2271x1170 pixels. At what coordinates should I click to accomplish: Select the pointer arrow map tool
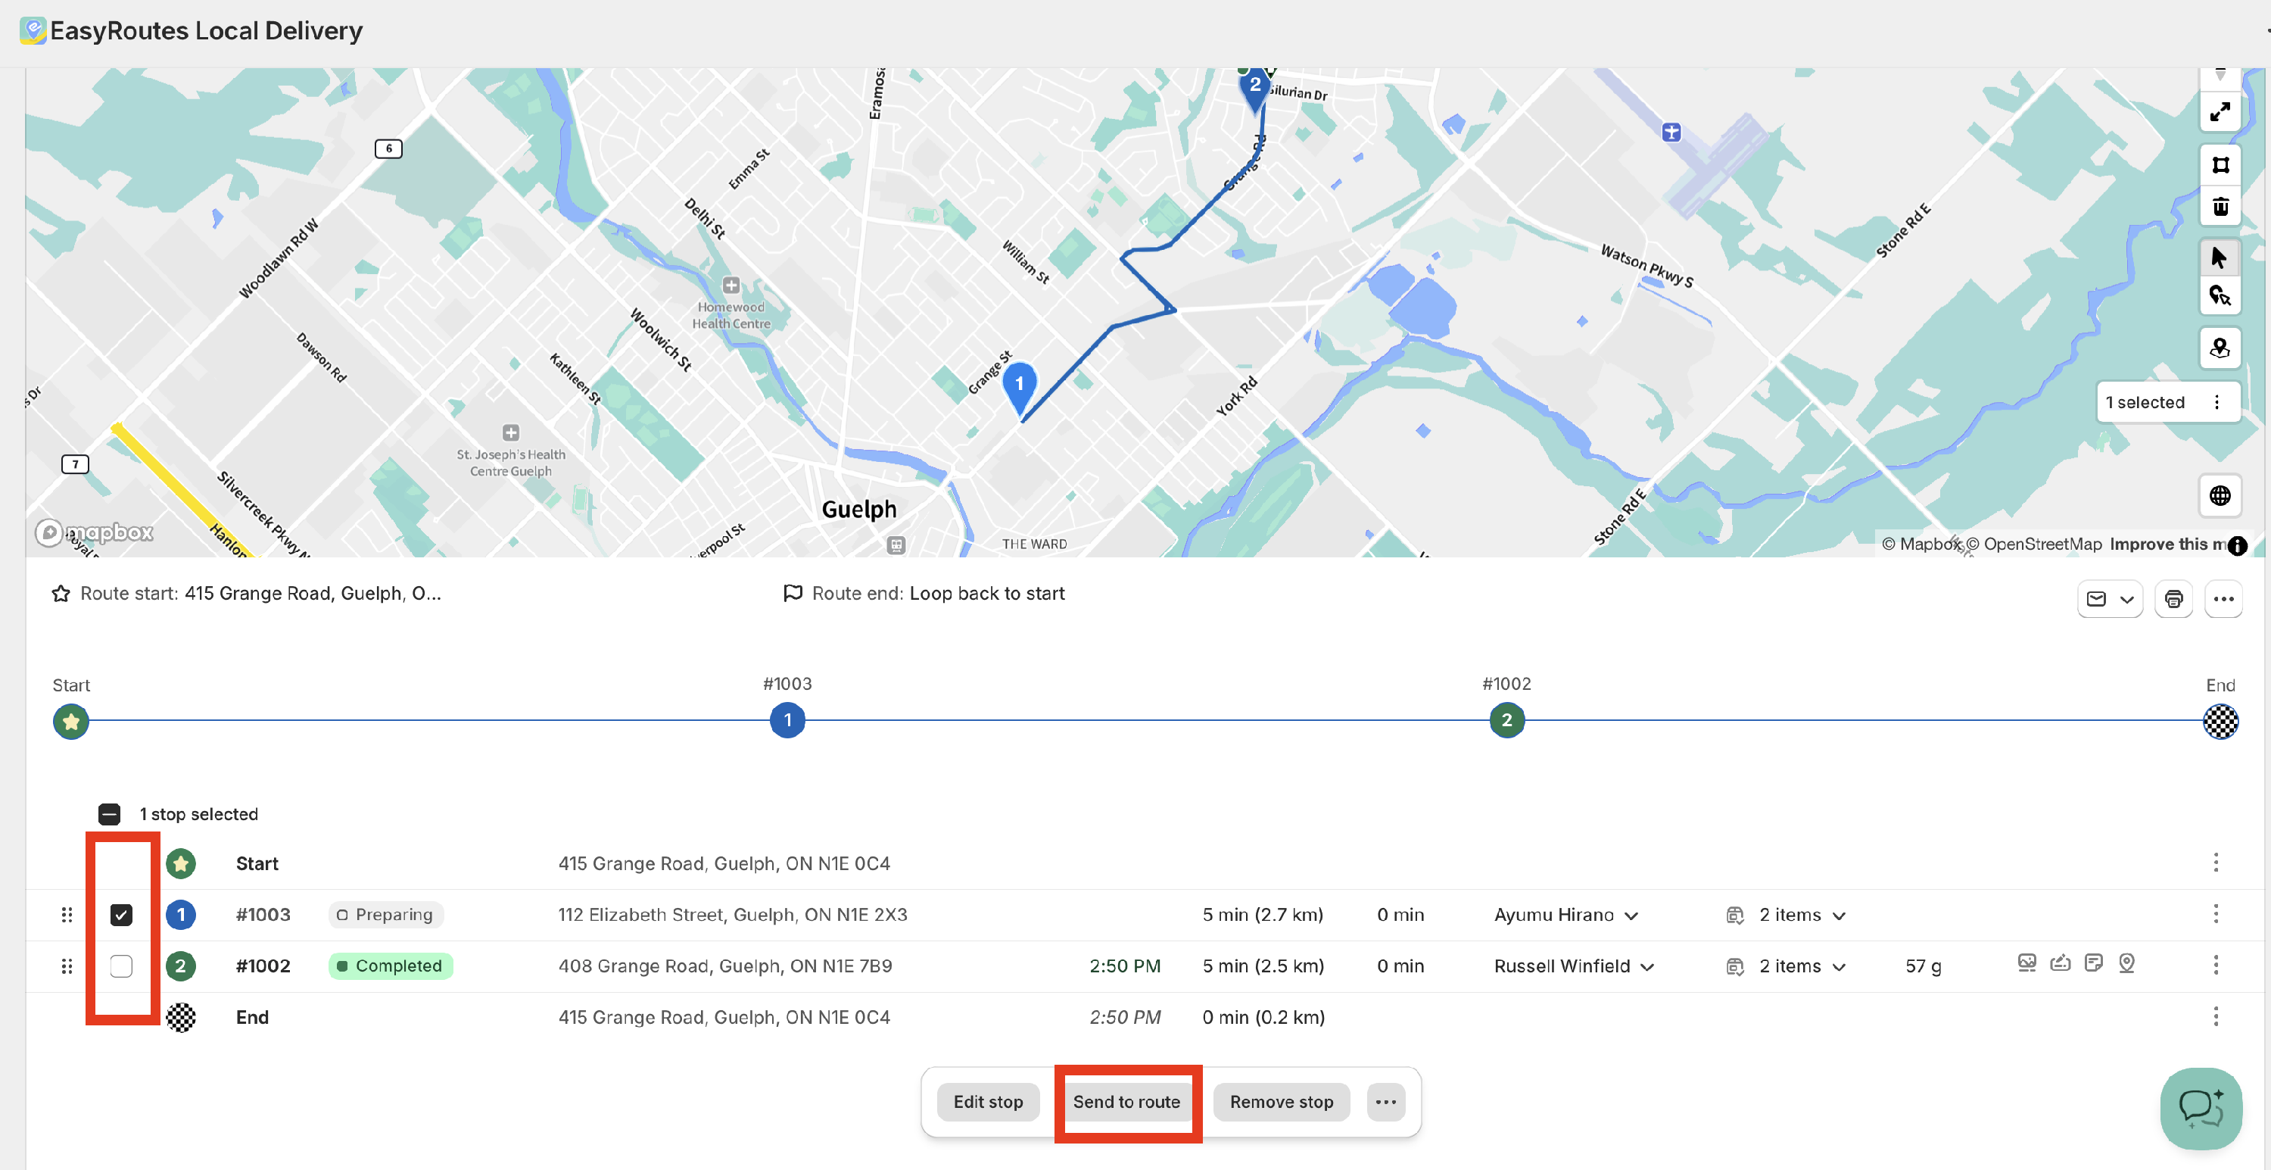coord(2219,257)
